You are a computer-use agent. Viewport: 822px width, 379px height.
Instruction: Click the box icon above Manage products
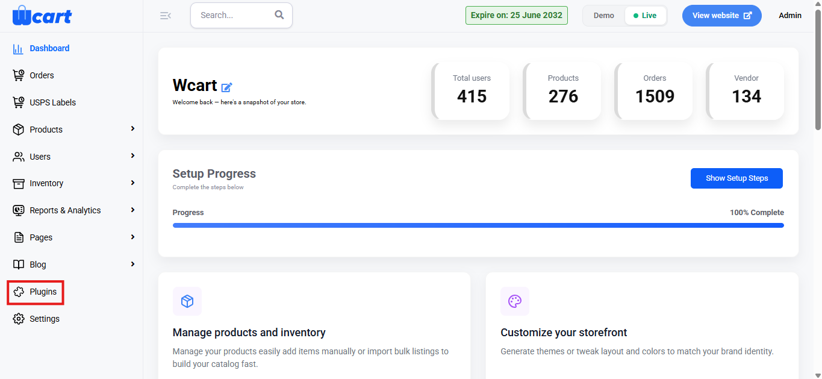187,301
